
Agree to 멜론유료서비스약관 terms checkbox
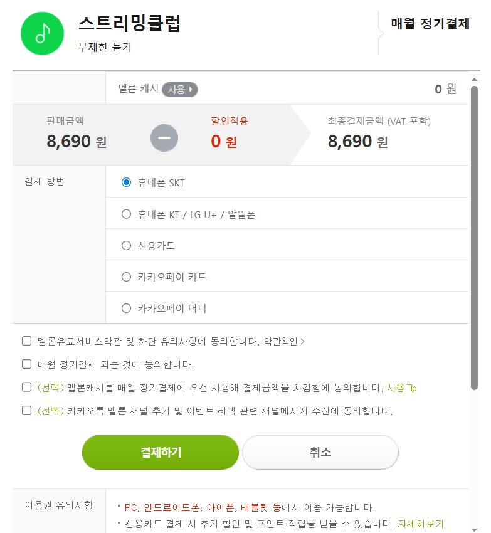[x=26, y=341]
